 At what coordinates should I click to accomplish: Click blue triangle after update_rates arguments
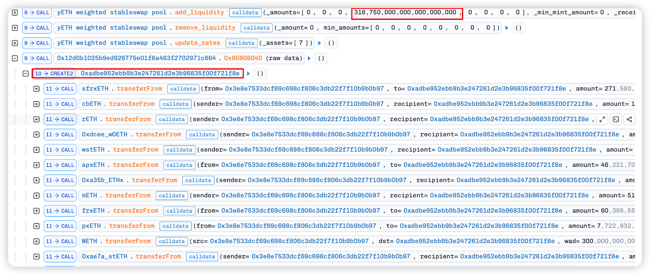point(320,43)
